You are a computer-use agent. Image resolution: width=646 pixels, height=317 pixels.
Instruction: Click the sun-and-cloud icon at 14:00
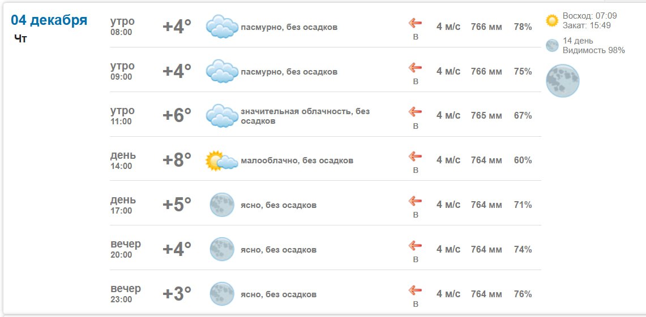(221, 160)
